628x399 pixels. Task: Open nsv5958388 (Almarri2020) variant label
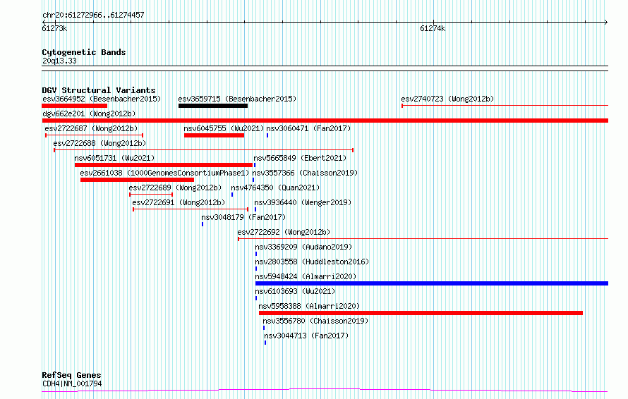309,306
